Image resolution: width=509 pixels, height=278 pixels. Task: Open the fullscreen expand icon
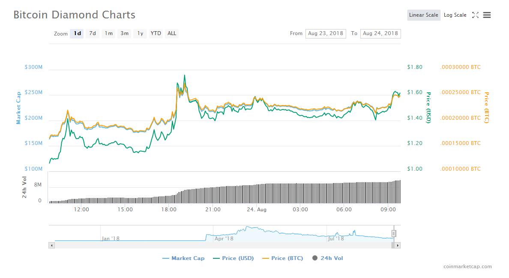click(x=475, y=15)
